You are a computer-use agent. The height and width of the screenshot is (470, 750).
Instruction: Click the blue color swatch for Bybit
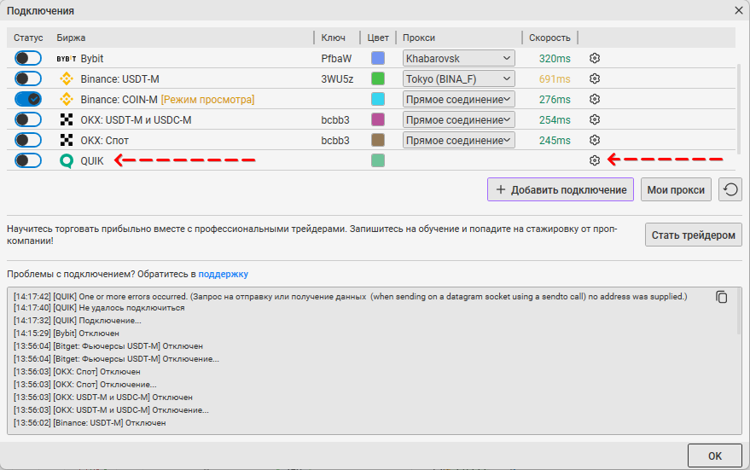(x=378, y=58)
